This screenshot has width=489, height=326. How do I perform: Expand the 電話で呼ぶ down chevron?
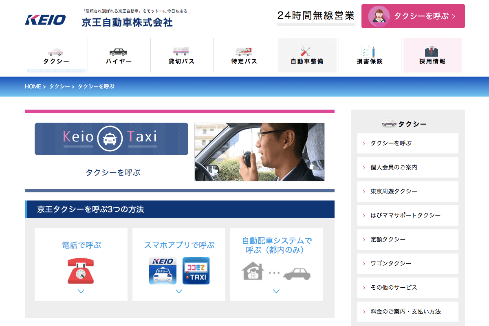pyautogui.click(x=81, y=291)
